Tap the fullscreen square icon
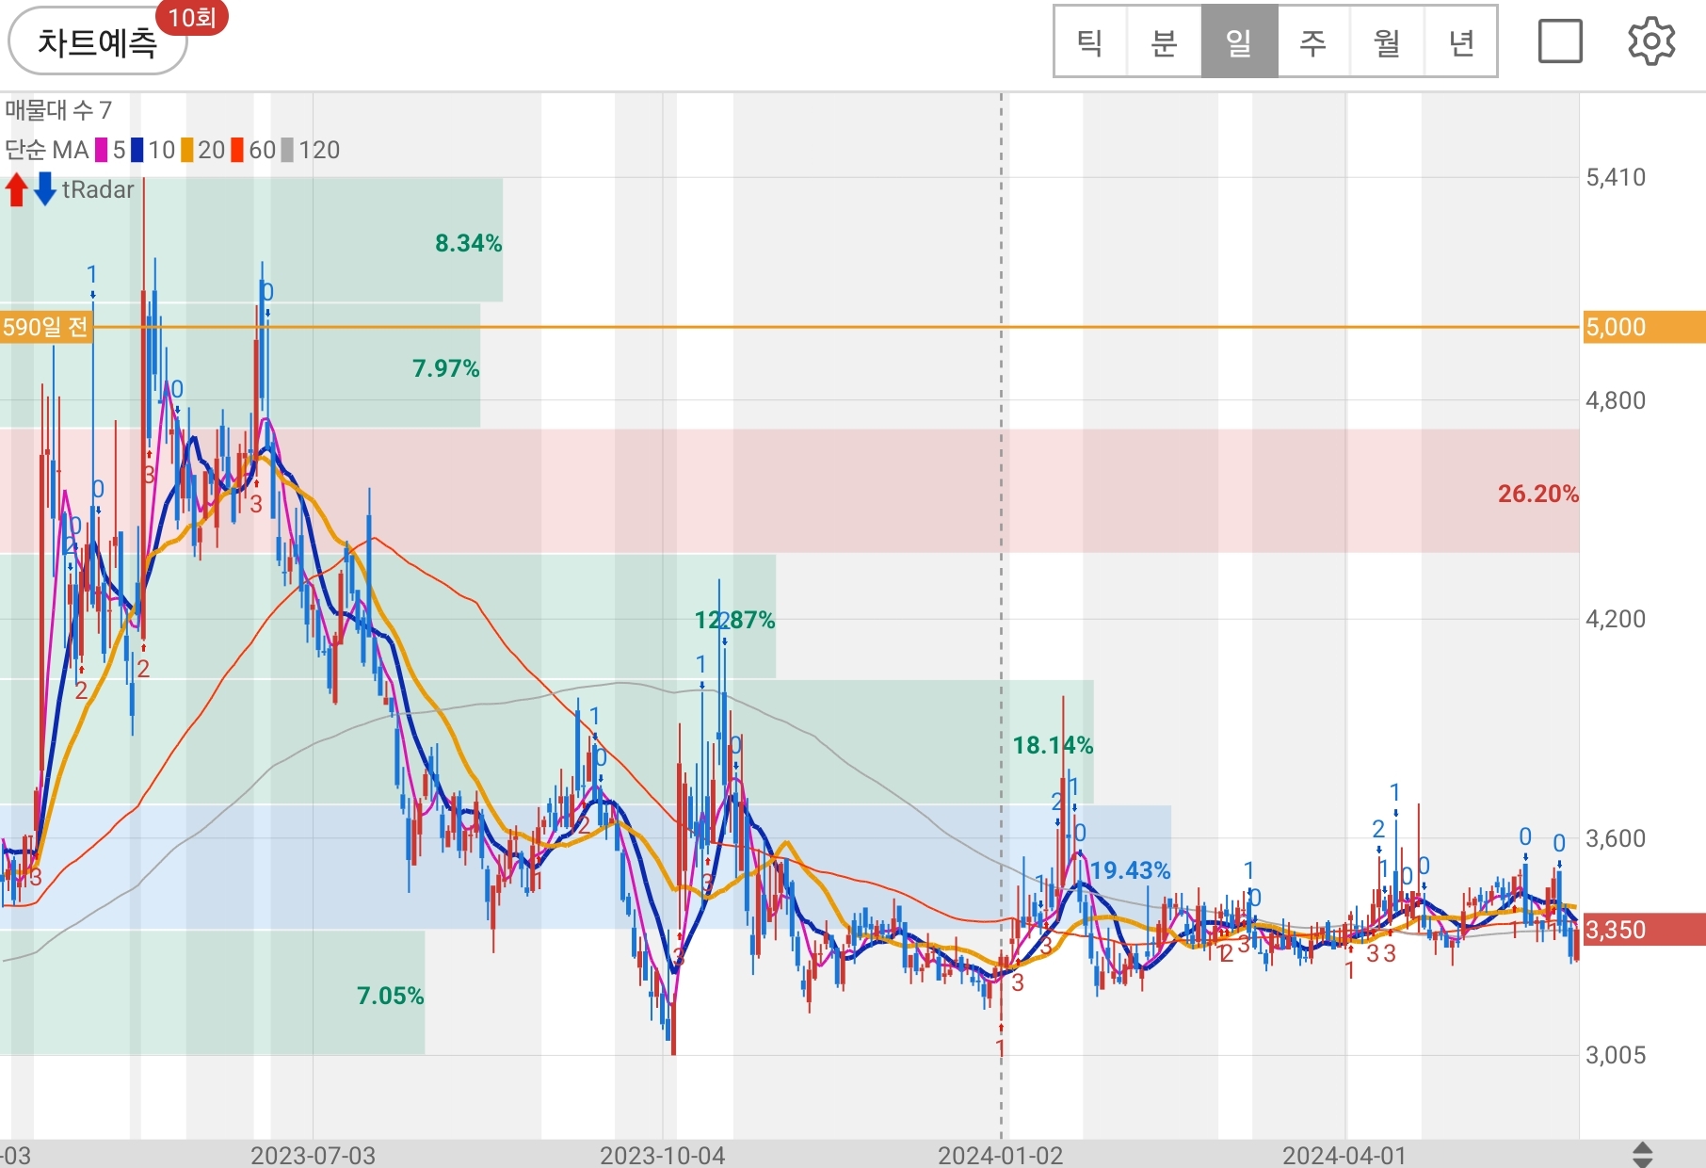1706x1168 pixels. coord(1560,41)
